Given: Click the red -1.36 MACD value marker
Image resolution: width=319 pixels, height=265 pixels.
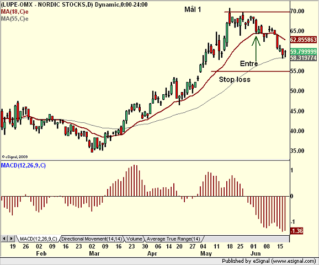Looking at the screenshot, I should coord(296,231).
